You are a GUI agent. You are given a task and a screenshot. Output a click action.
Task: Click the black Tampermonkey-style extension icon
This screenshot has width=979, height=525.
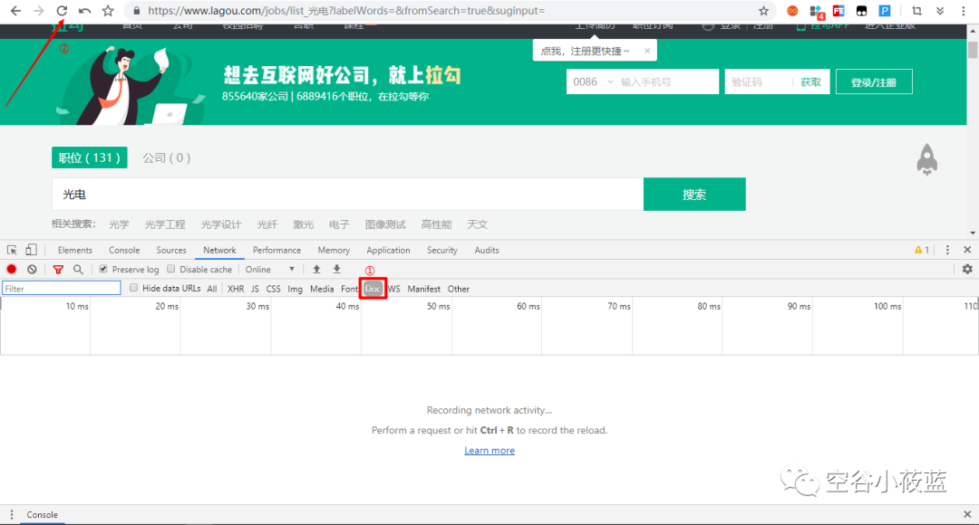pos(862,11)
